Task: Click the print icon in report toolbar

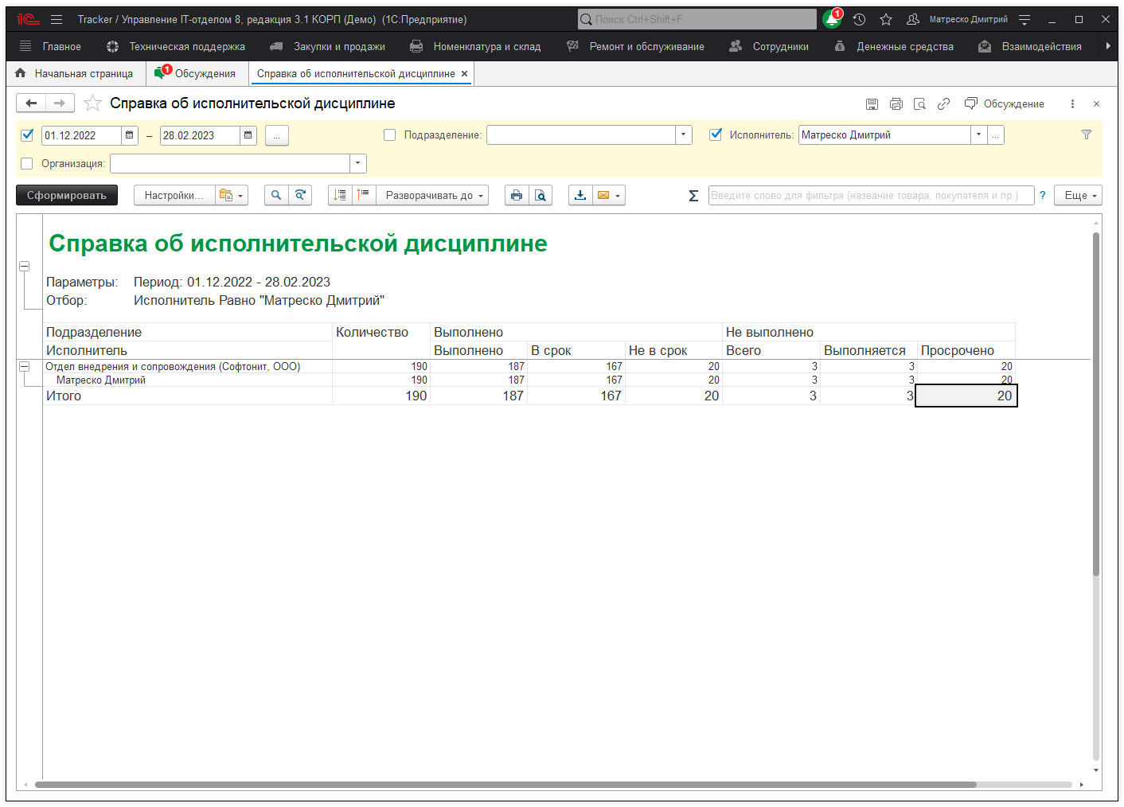Action: click(517, 195)
